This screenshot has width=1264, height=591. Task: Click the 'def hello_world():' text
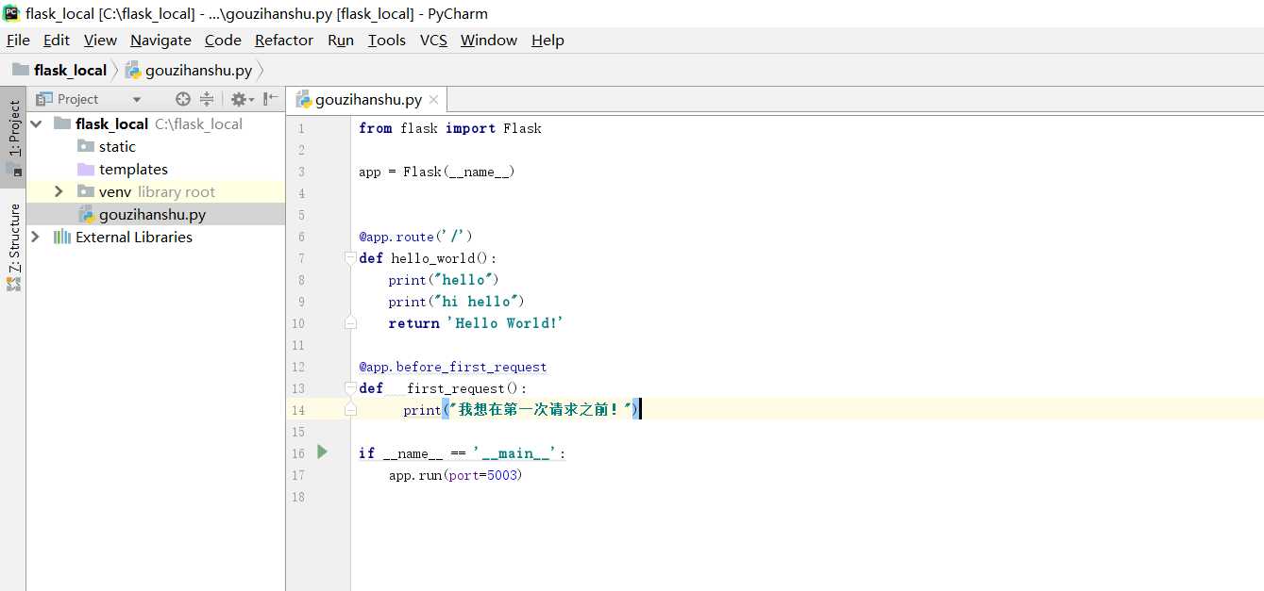tap(428, 258)
